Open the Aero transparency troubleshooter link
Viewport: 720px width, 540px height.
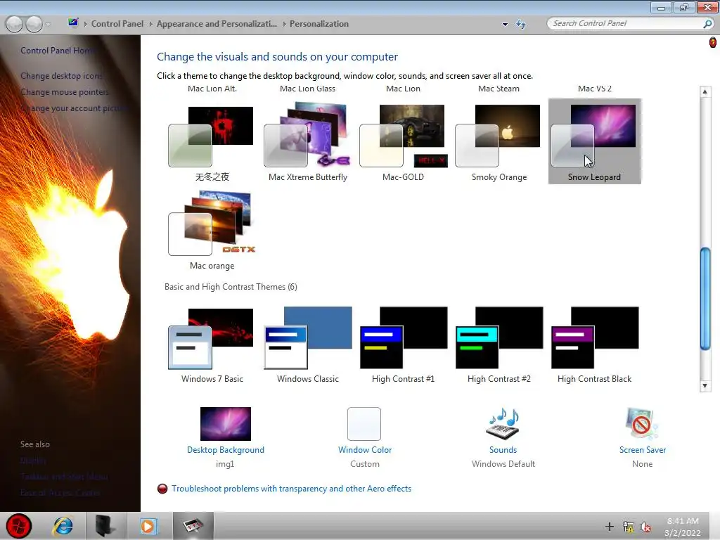click(x=291, y=489)
